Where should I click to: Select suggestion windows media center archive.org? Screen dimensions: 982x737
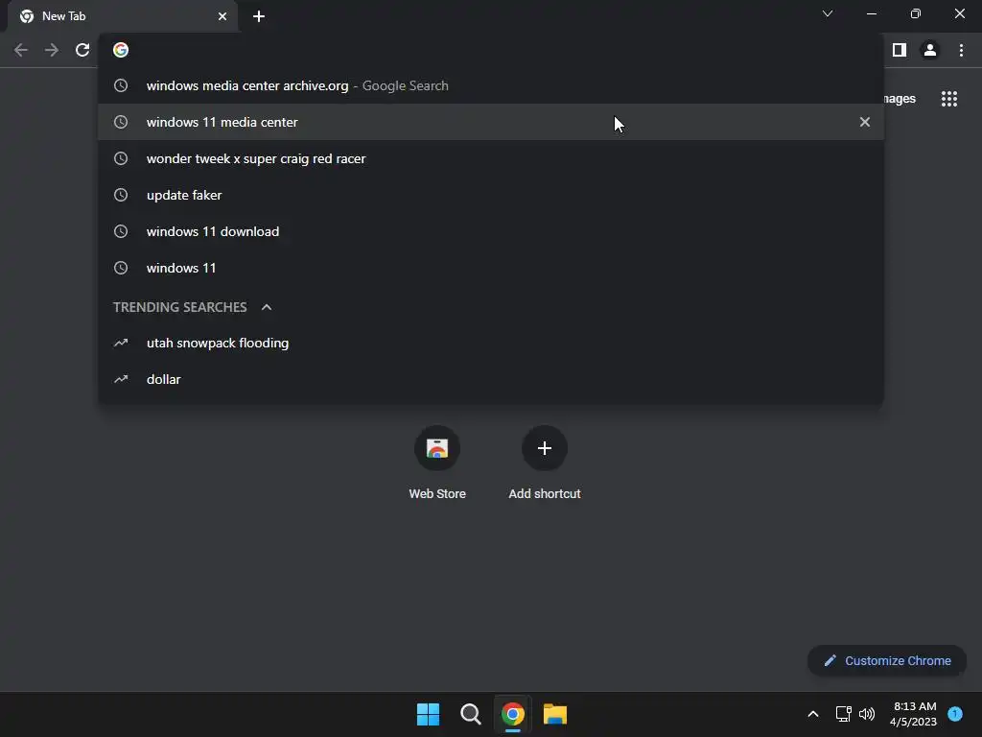(x=491, y=85)
